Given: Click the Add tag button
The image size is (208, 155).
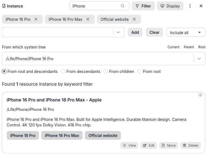Looking at the screenshot, I should click(135, 32).
